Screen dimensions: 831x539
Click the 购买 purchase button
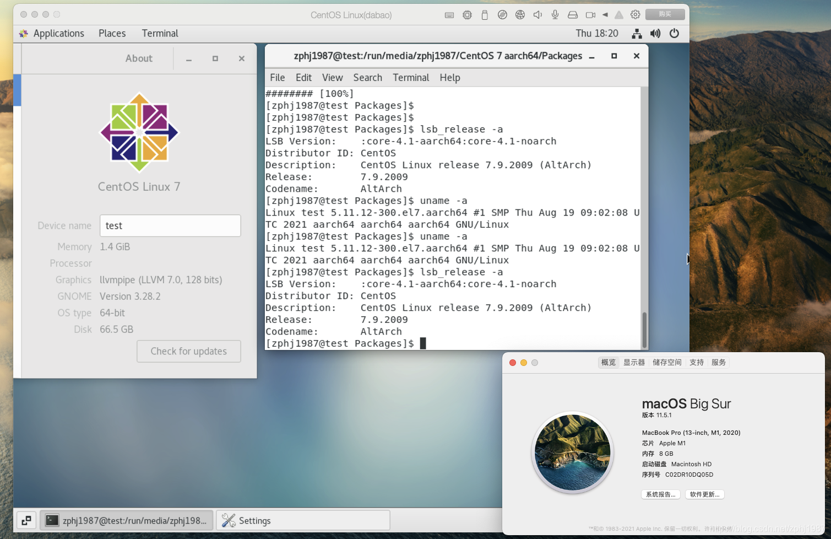click(665, 14)
